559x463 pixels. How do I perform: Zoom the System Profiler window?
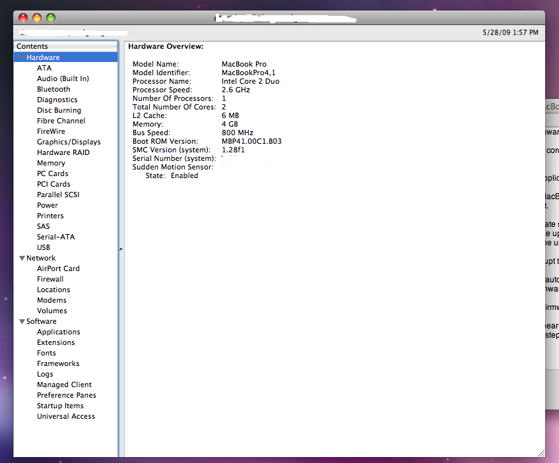click(x=51, y=18)
